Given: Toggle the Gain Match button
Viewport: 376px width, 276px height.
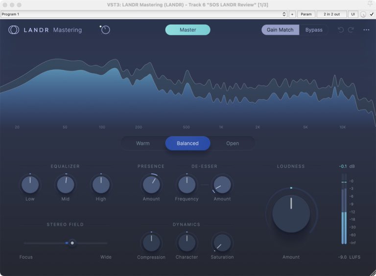Looking at the screenshot, I should (280, 30).
